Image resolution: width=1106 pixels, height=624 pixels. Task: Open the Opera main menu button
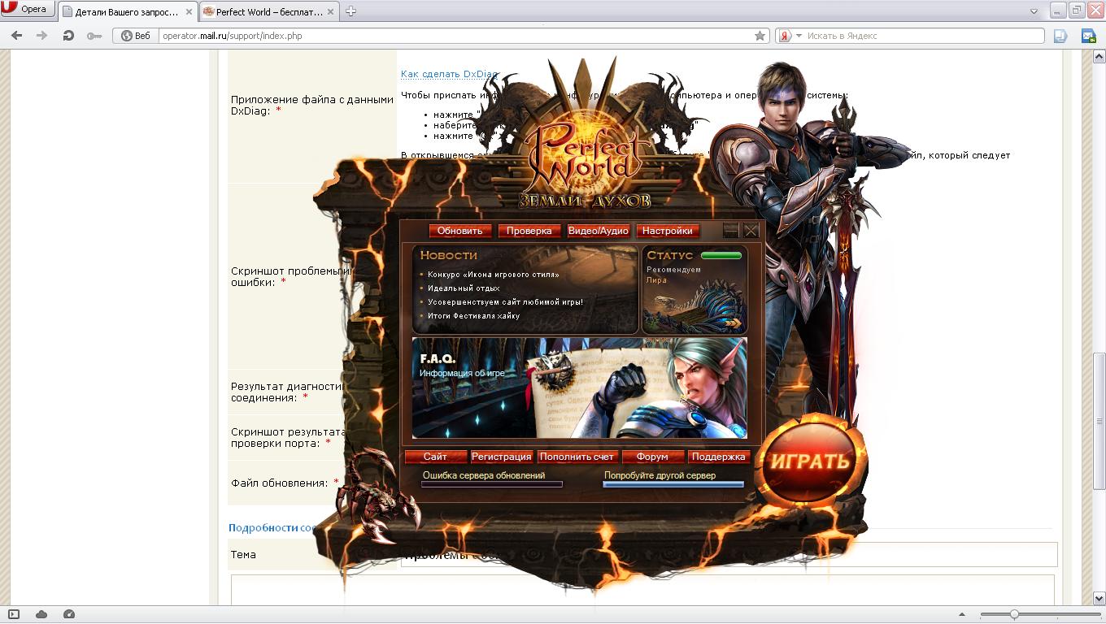[x=28, y=9]
